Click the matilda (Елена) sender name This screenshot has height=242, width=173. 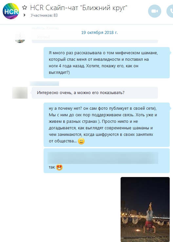[x=45, y=28]
